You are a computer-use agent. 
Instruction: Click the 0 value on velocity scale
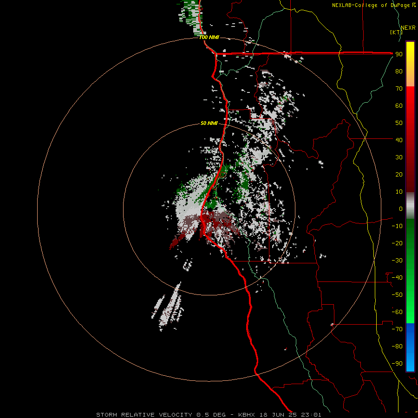[x=401, y=209]
